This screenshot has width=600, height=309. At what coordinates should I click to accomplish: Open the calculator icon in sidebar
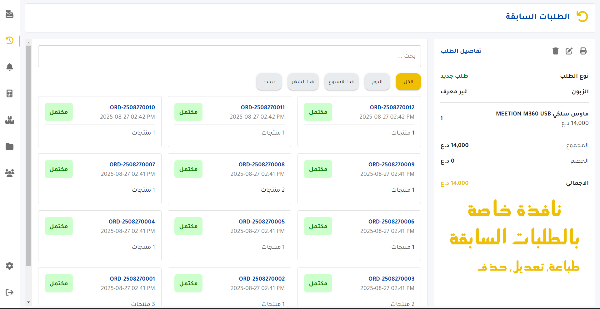[x=9, y=93]
